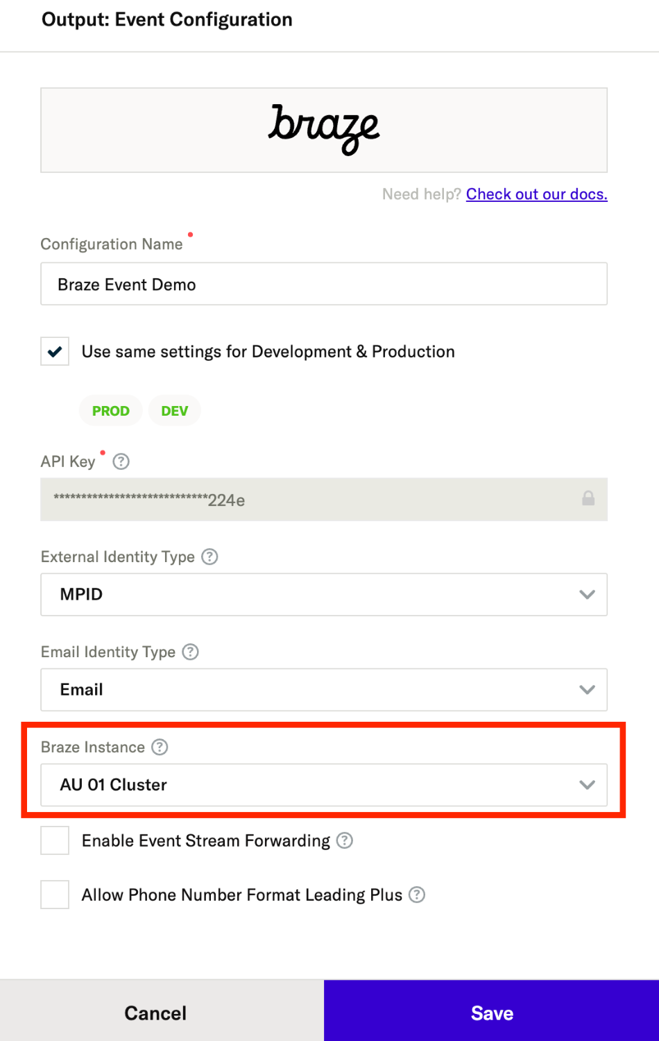Click the API Key label text
This screenshot has width=659, height=1041.
pyautogui.click(x=68, y=462)
